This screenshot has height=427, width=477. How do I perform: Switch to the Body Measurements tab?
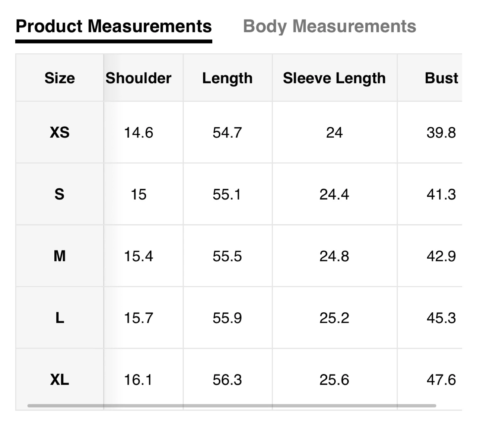click(x=329, y=27)
